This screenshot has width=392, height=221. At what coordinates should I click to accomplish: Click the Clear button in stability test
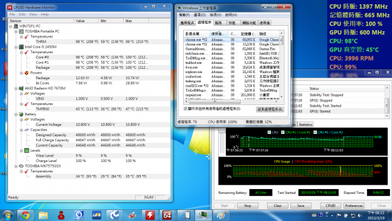[277, 206]
